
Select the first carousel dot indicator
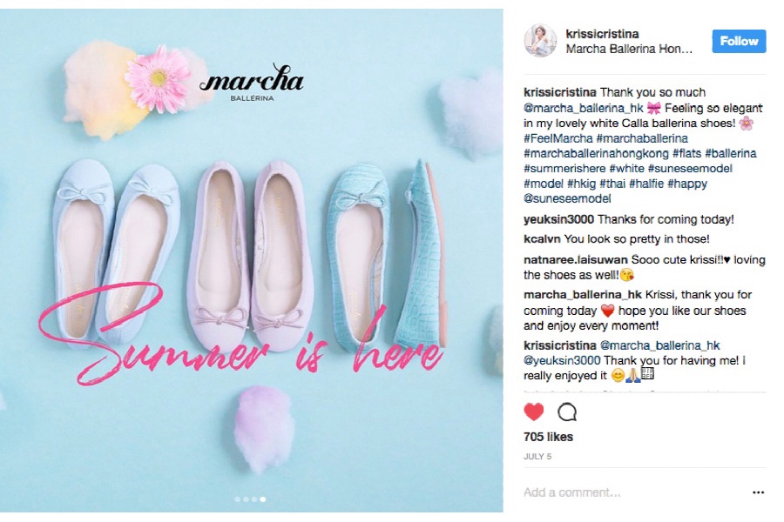point(238,499)
